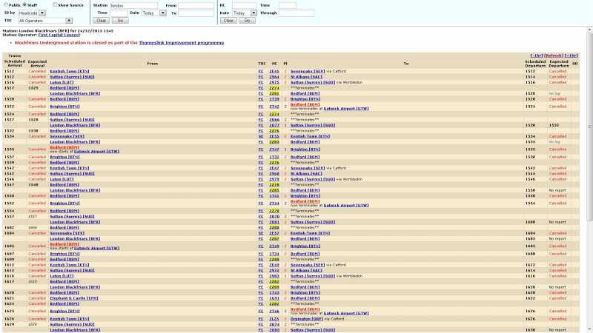Viewport: 593px width, 333px height.
Task: Click the Through input field
Action: (x=296, y=13)
